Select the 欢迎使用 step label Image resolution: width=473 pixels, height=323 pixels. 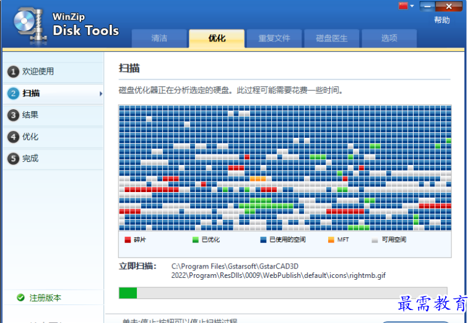(x=38, y=72)
